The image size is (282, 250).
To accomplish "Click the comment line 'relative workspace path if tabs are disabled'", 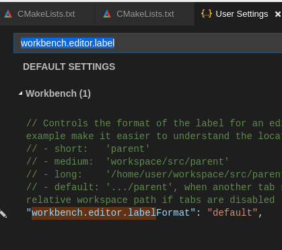I will coord(151,200).
